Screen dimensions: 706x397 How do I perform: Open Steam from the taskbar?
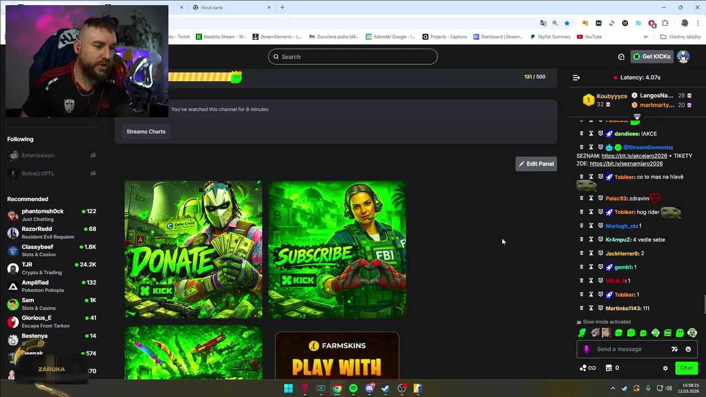point(386,388)
